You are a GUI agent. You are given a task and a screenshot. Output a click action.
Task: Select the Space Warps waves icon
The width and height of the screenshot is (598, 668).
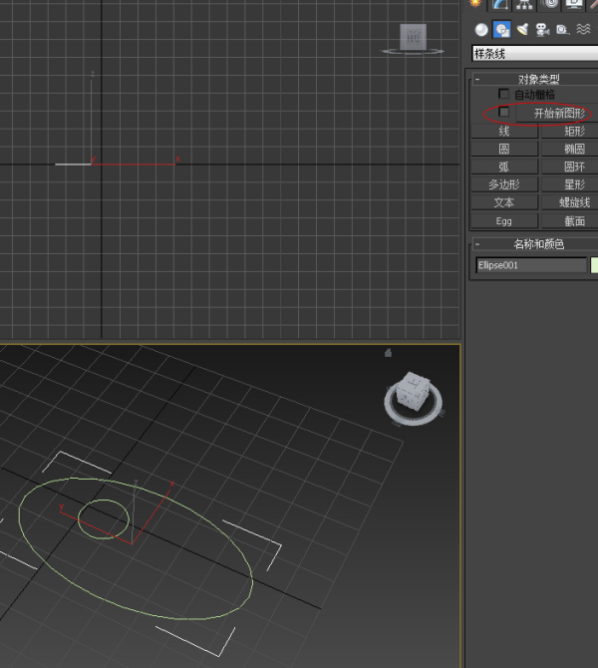(583, 29)
